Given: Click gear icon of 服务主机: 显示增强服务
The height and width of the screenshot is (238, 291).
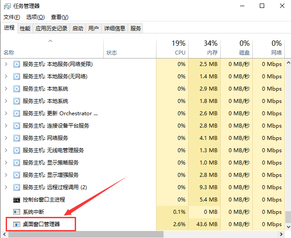Looking at the screenshot, I should [17, 175].
